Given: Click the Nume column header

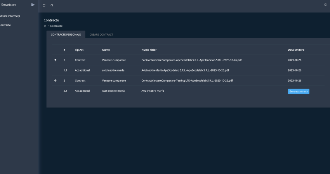Looking at the screenshot, I should point(106,50).
